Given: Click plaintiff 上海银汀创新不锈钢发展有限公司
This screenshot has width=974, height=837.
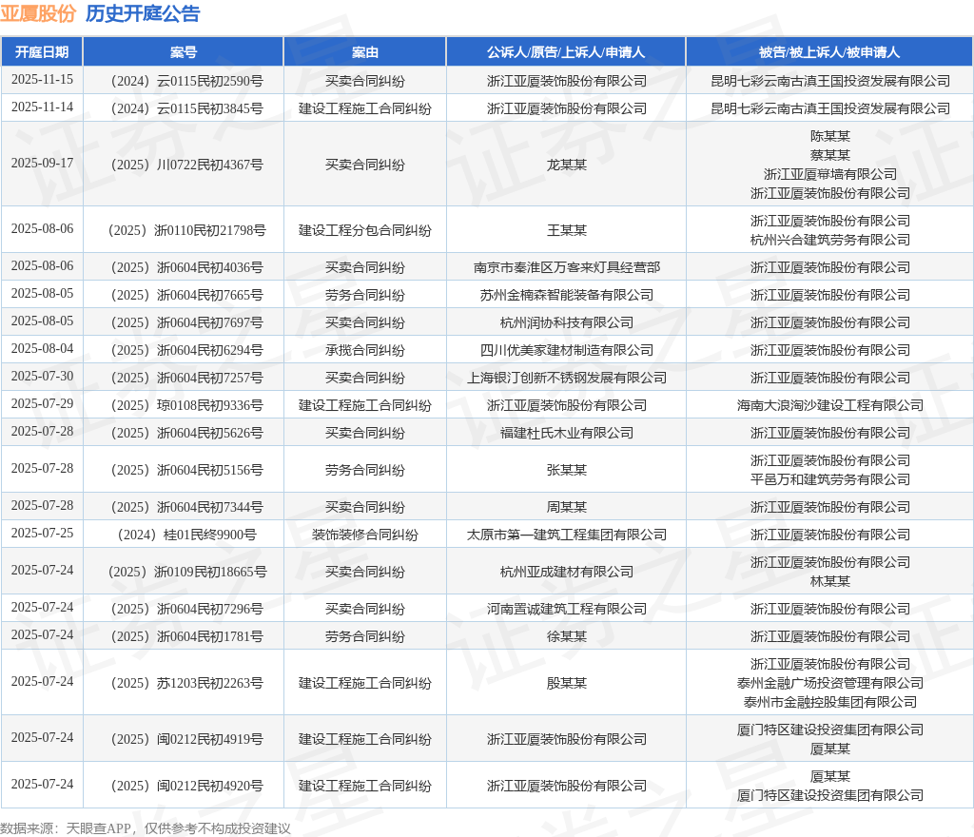Looking at the screenshot, I should [x=566, y=378].
